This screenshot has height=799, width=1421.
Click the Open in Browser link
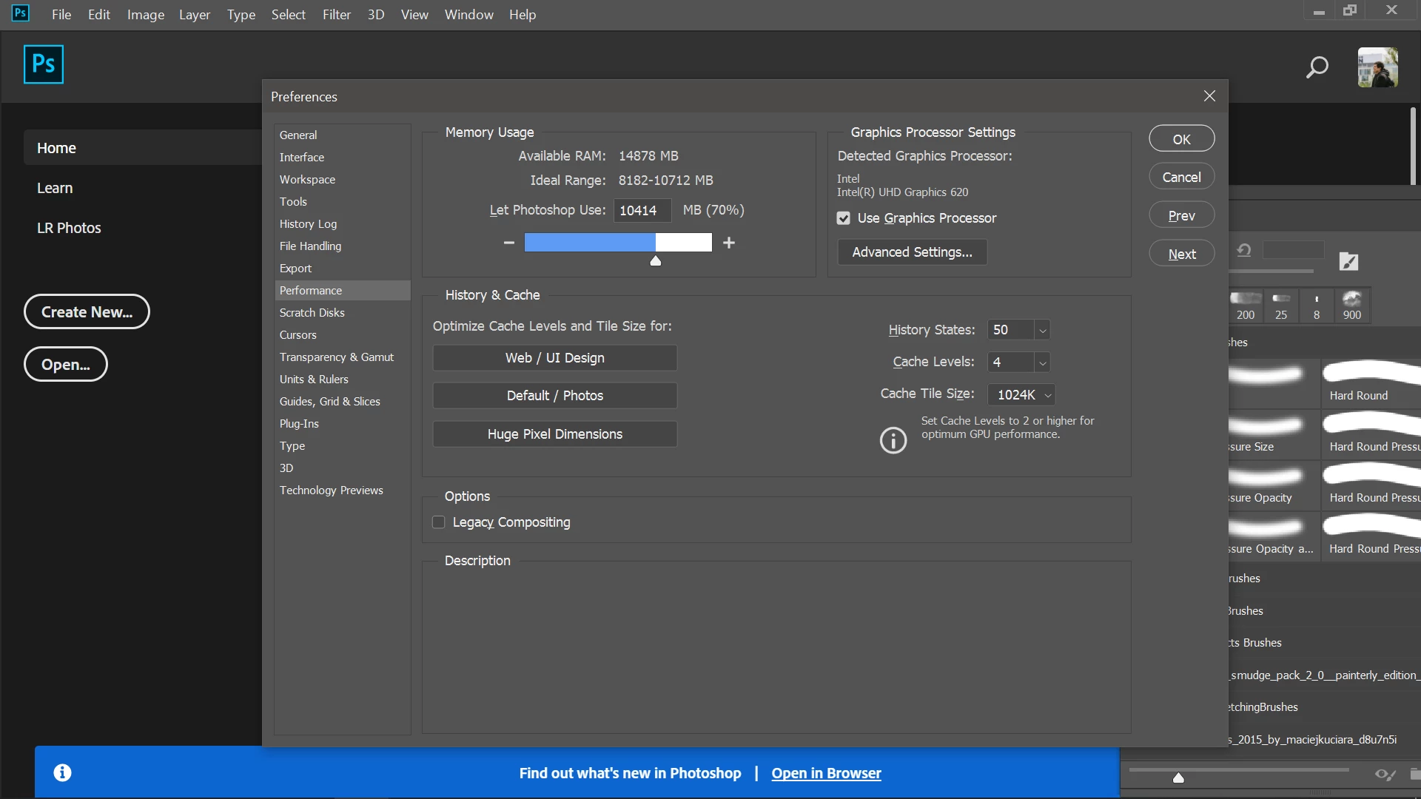(x=826, y=773)
